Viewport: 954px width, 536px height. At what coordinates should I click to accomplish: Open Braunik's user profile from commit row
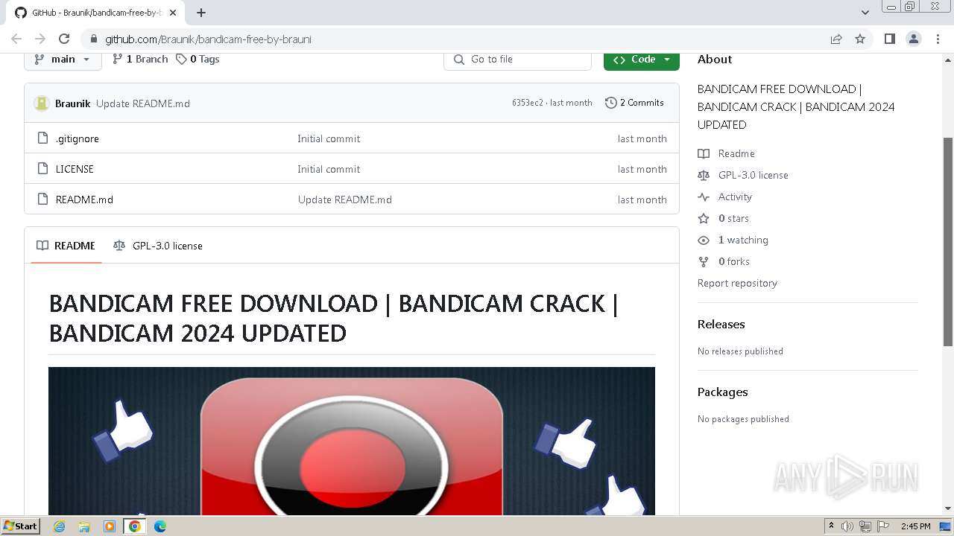click(x=72, y=103)
